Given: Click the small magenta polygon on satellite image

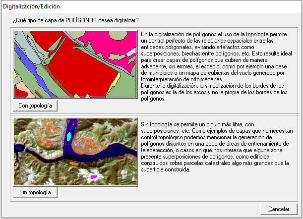Looking at the screenshot, I should point(93,176).
